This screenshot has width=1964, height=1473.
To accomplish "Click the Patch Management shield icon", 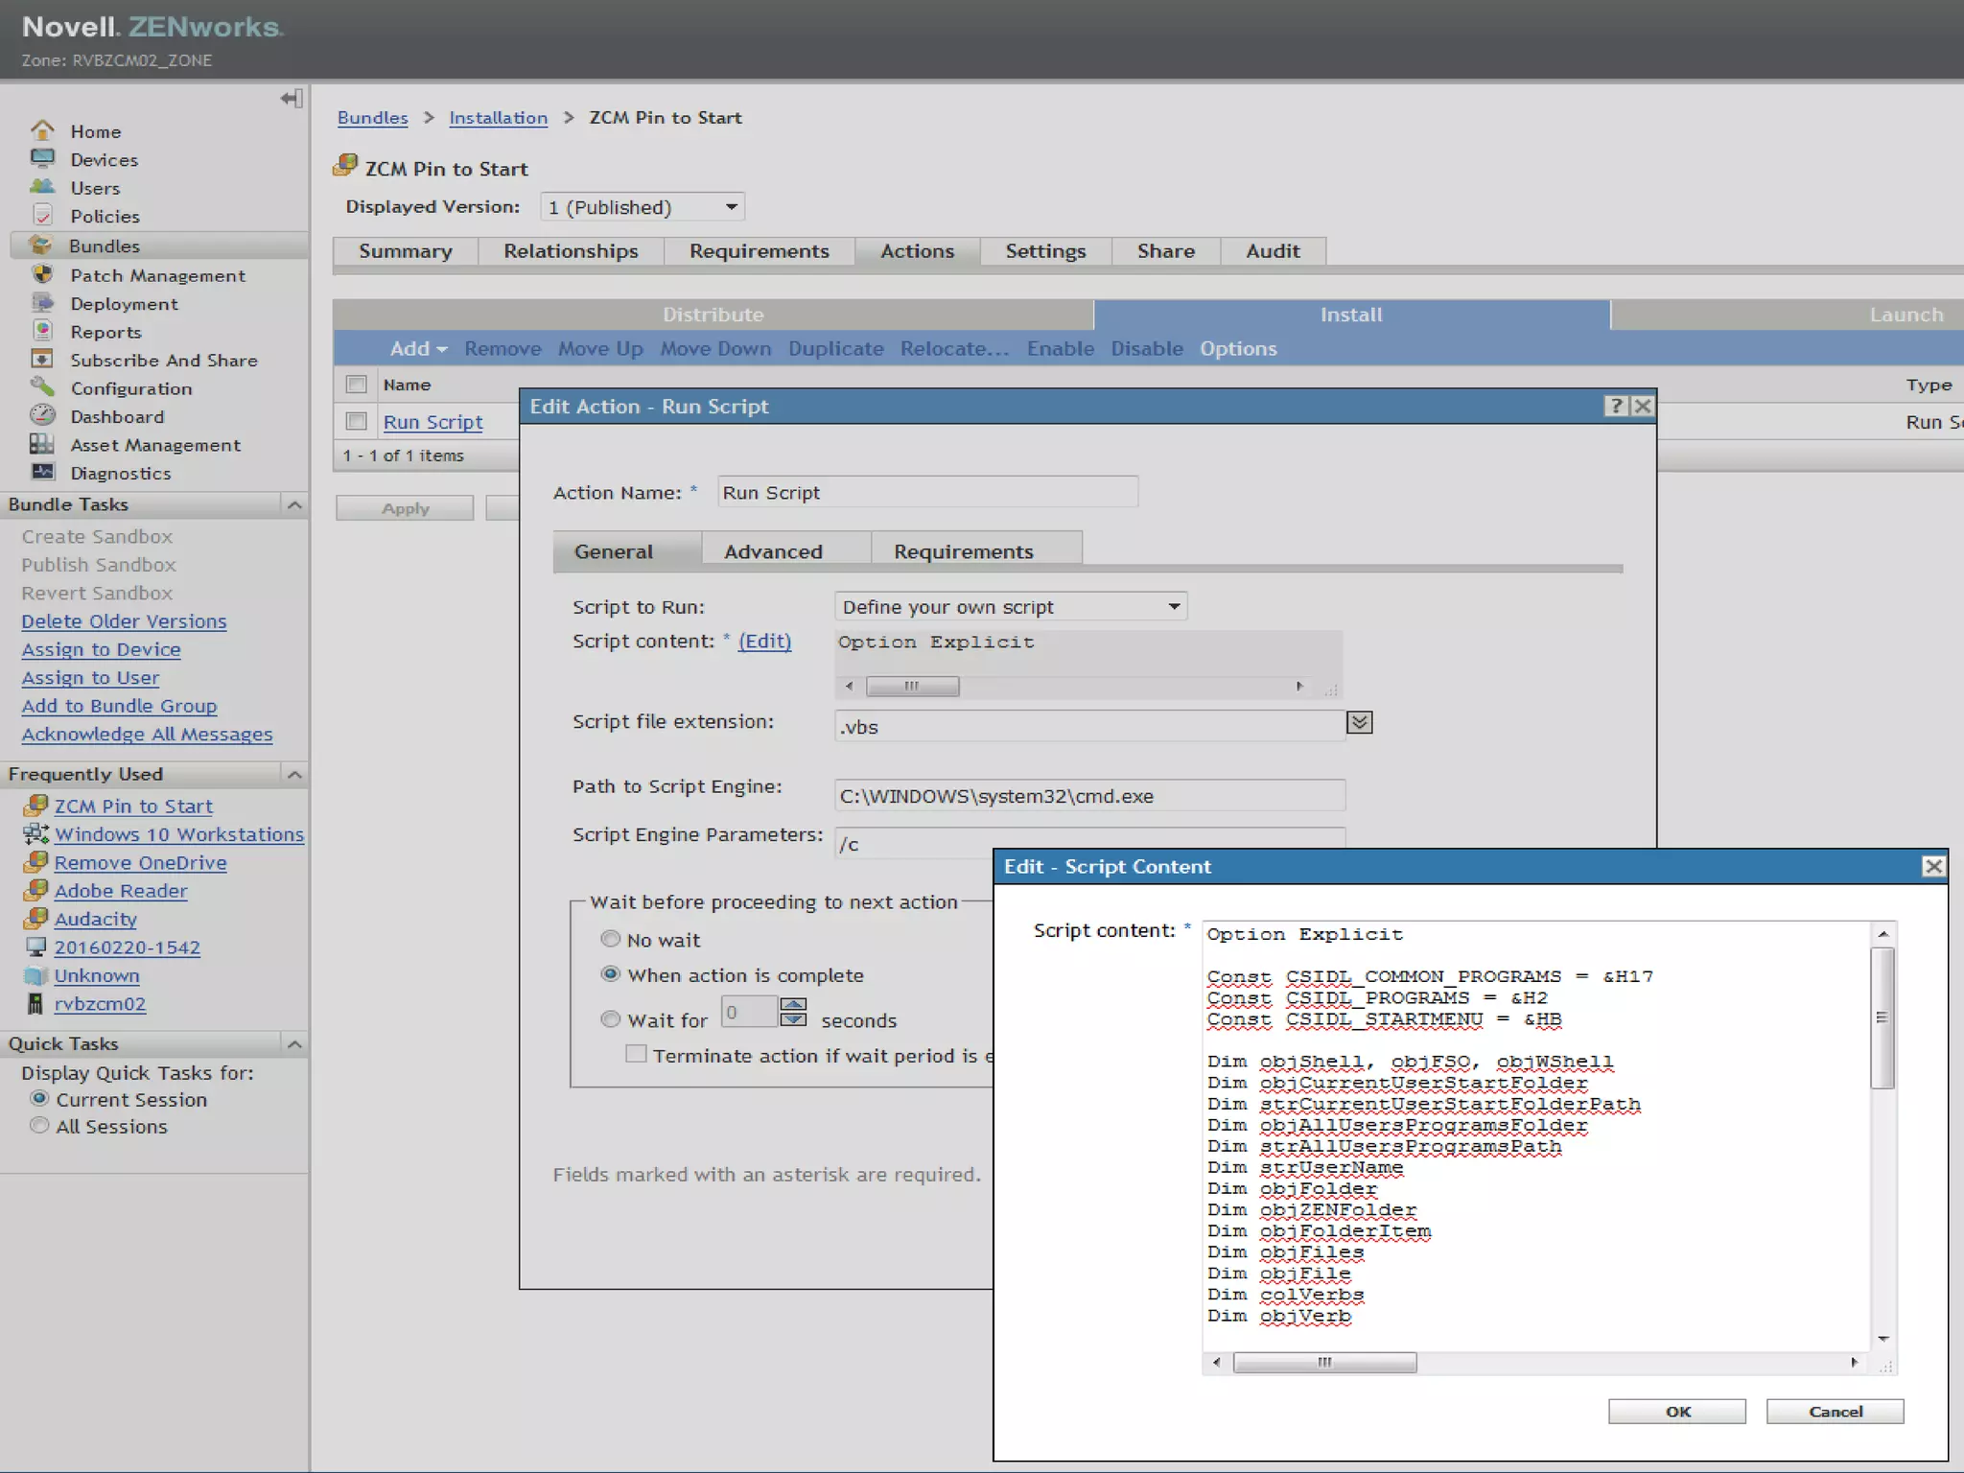I will point(42,274).
